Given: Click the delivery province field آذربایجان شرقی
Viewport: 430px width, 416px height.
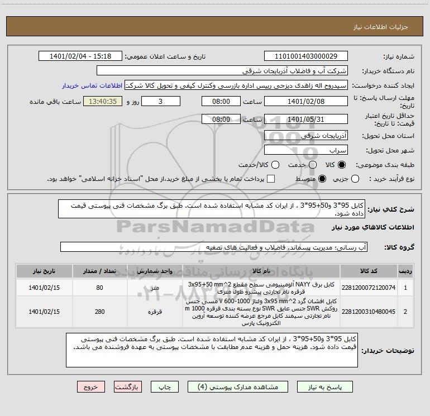Looking at the screenshot, I should 306,136.
